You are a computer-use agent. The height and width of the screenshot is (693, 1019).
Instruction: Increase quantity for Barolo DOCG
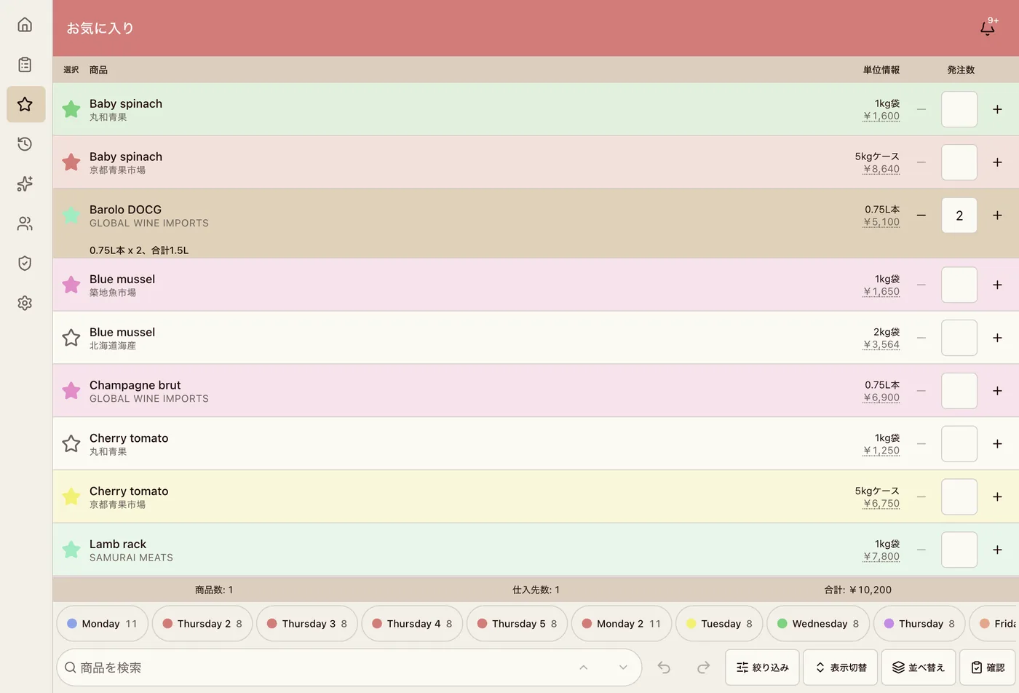pos(997,215)
